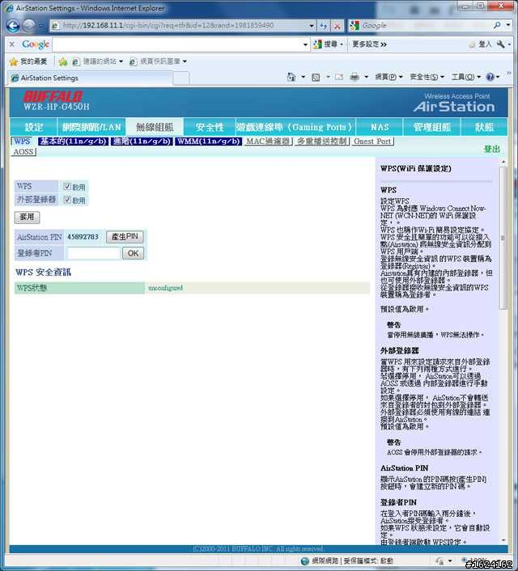
Task: Click the Google toolbar search (搜尋) button
Action: click(x=325, y=44)
